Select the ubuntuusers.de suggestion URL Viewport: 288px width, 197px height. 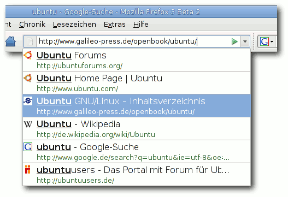pyautogui.click(x=75, y=180)
